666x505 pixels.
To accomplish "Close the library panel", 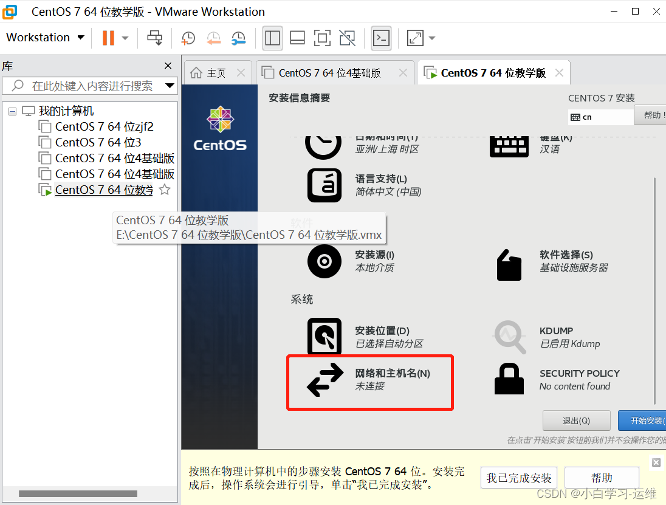I will pyautogui.click(x=168, y=66).
